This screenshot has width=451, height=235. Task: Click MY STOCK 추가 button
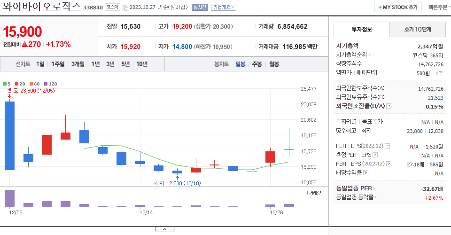(397, 7)
